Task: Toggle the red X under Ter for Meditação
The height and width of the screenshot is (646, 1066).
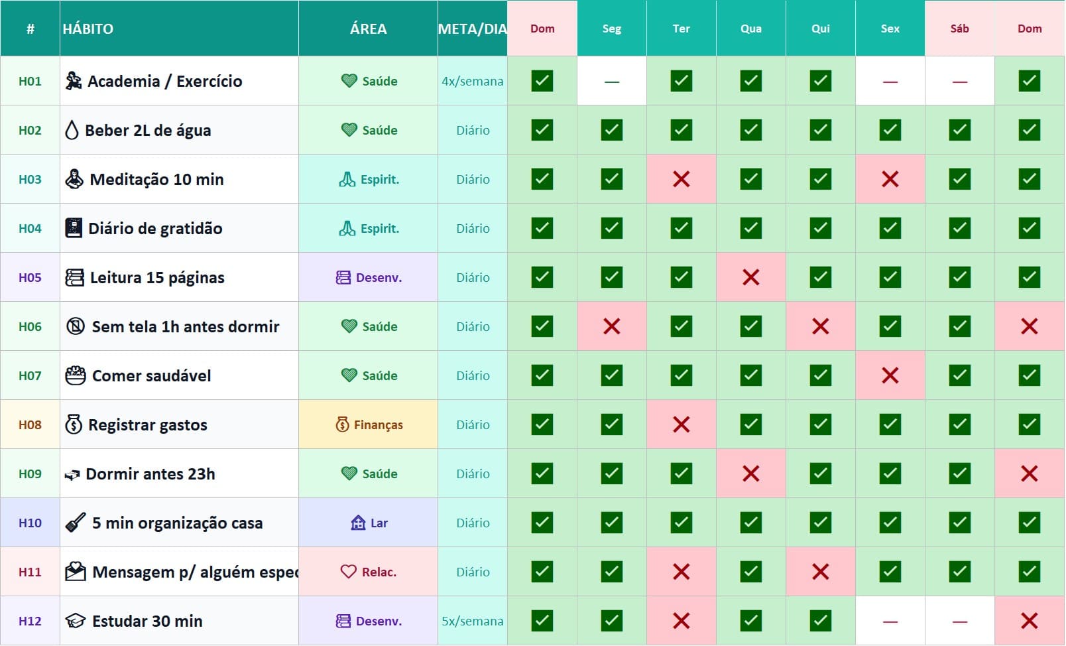Action: pyautogui.click(x=681, y=179)
